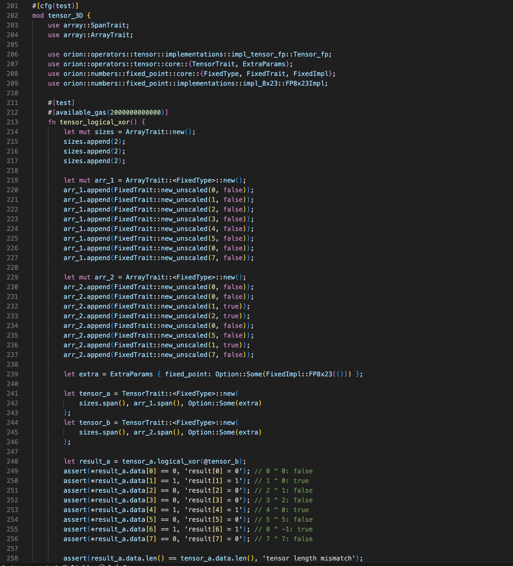Click the '#[test]' attribute
The image size is (513, 566).
tap(61, 103)
